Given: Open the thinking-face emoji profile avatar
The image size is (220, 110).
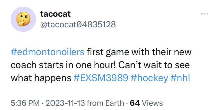Looking at the screenshot, I should click(x=23, y=19).
